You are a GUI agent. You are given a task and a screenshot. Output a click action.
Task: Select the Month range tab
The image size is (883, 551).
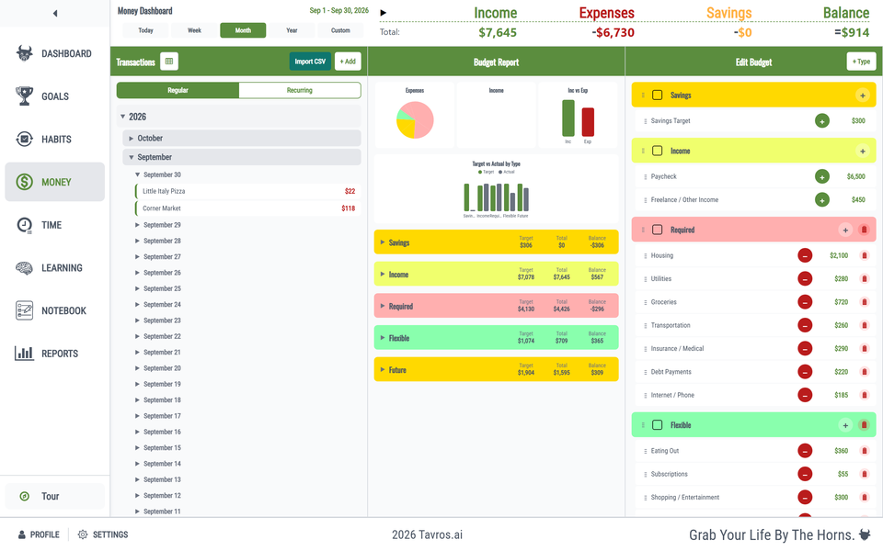[x=243, y=30]
